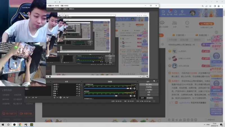Add a new scene with plus icon

pos(26,97)
